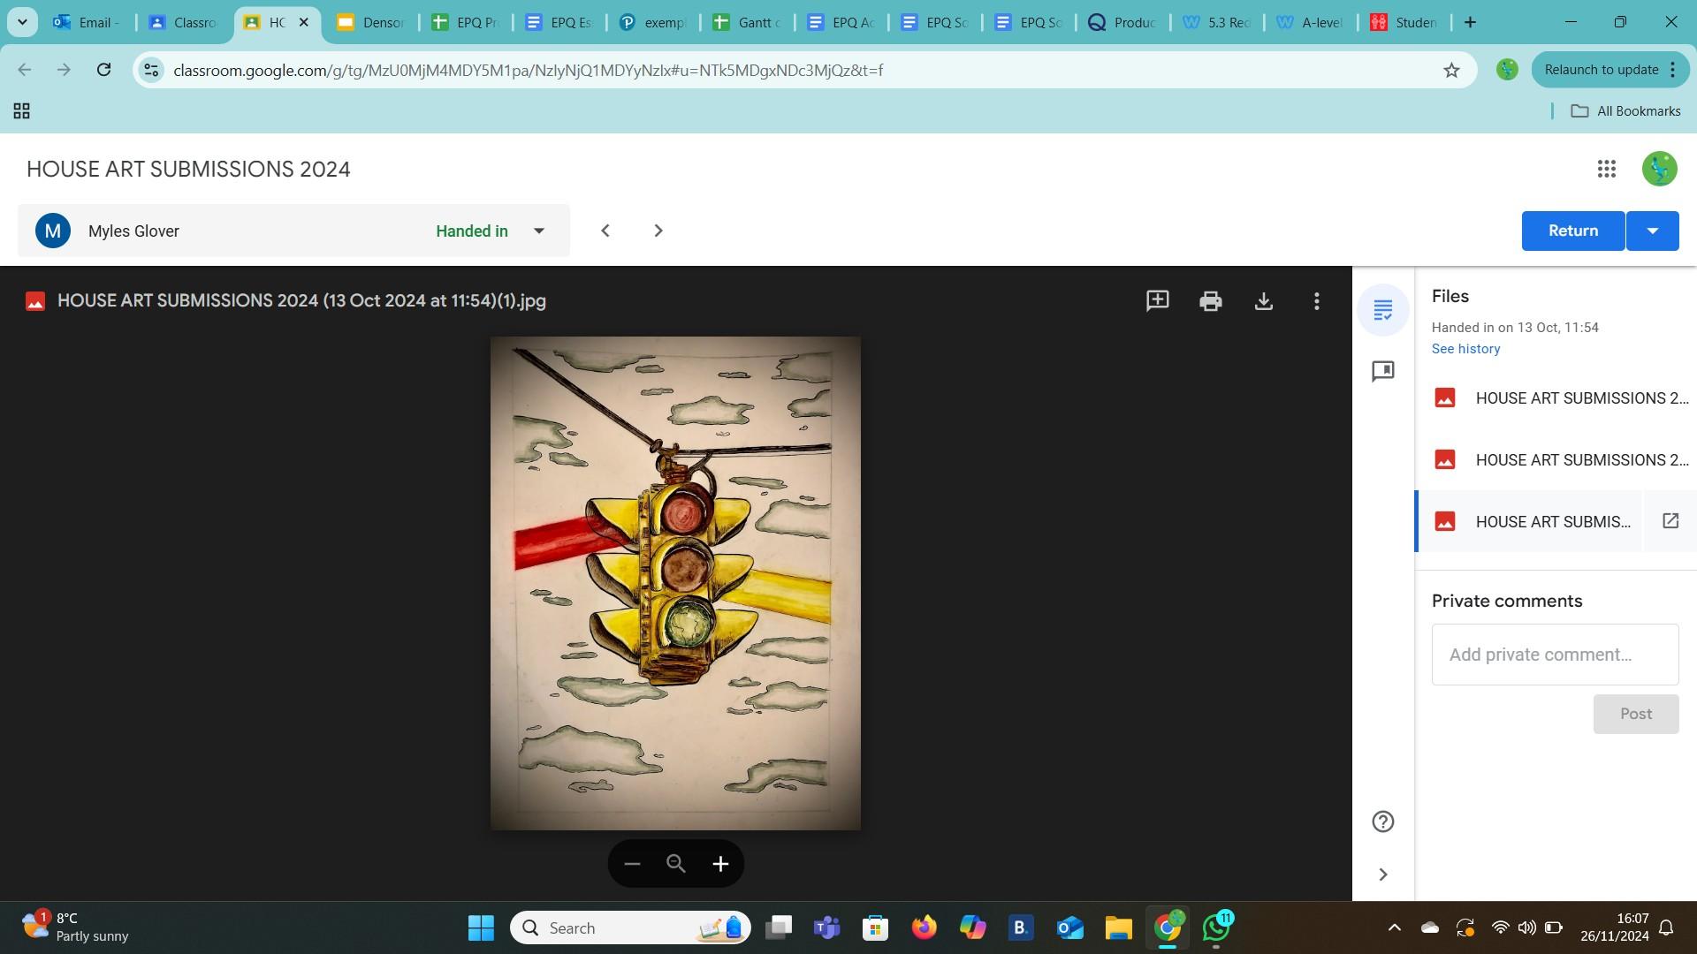This screenshot has width=1697, height=954.
Task: Go to next student submission
Action: [x=658, y=231]
